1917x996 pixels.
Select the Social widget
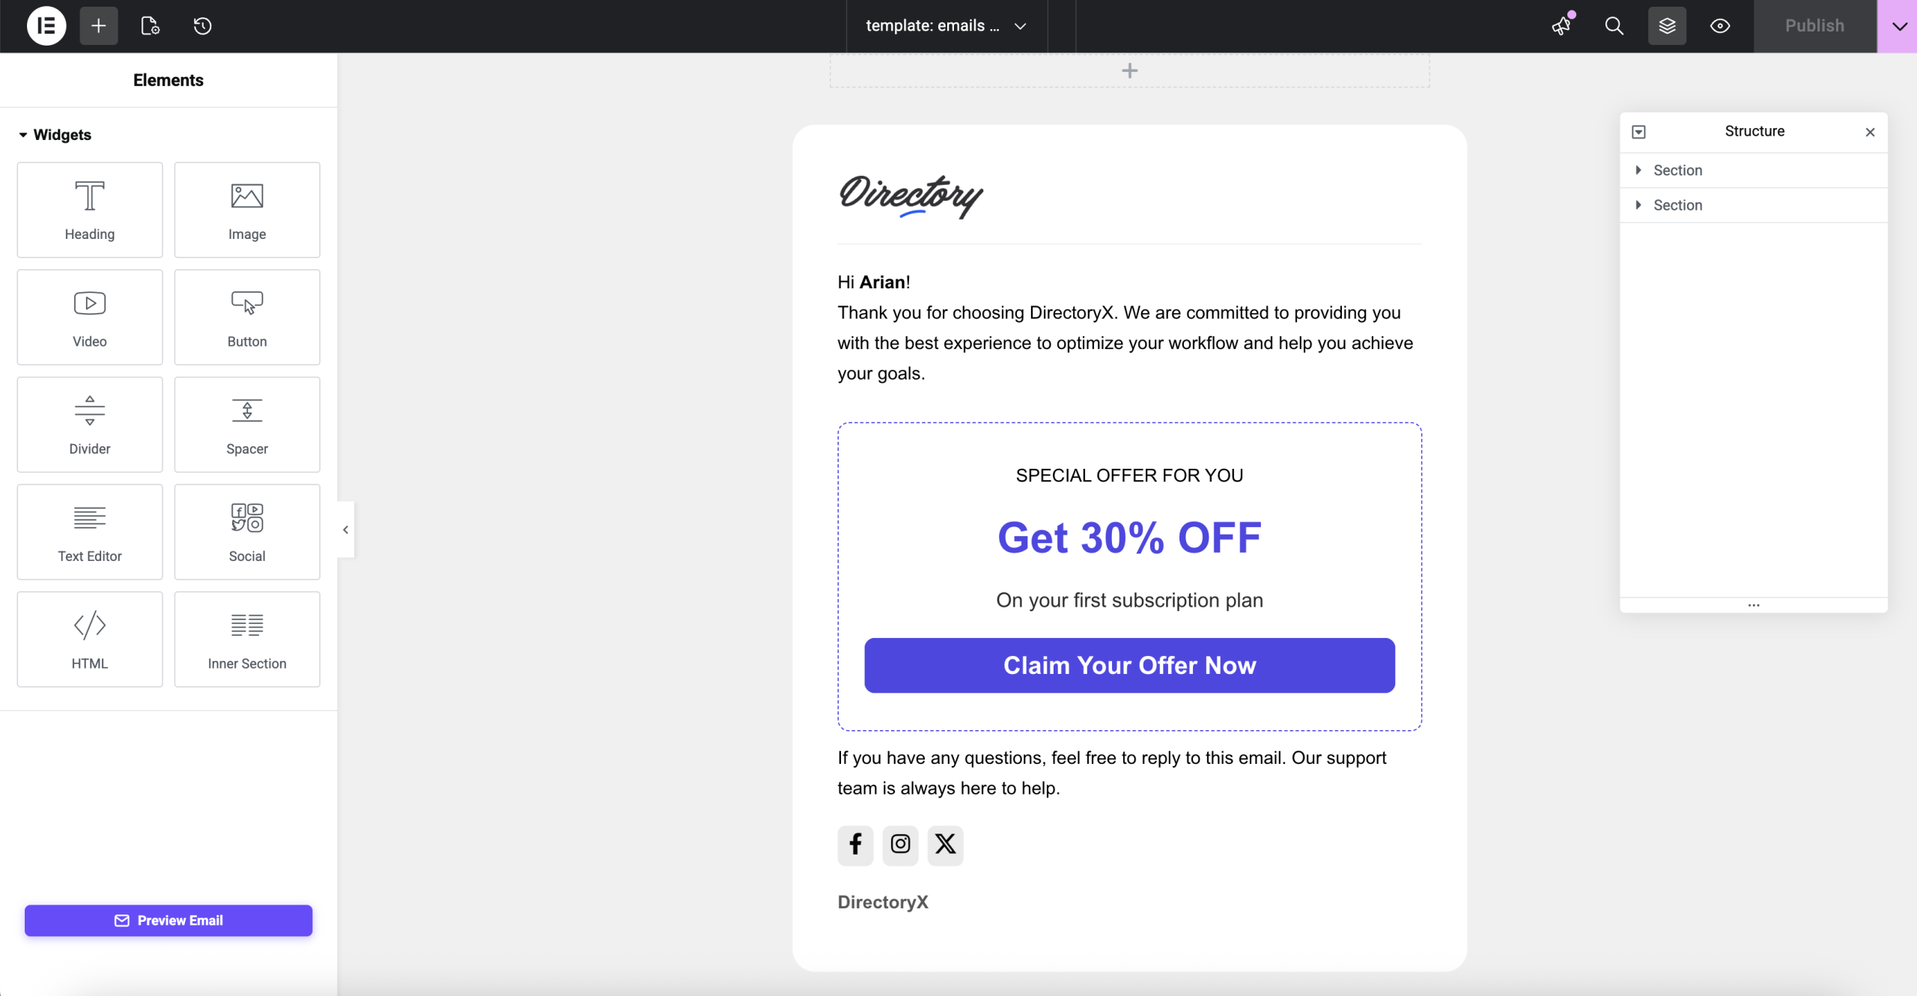(247, 532)
